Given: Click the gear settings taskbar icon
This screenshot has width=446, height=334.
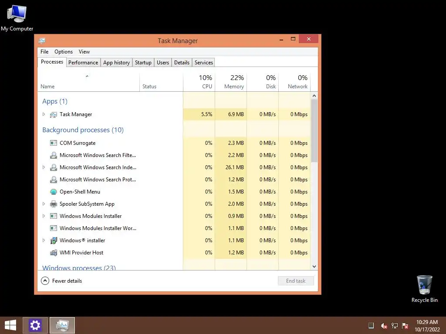Looking at the screenshot, I should pos(35,325).
